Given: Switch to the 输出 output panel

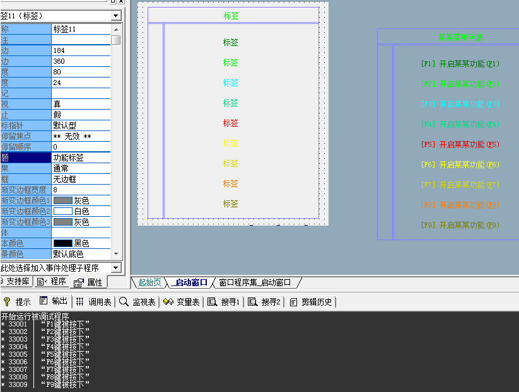Looking at the screenshot, I should point(53,302).
